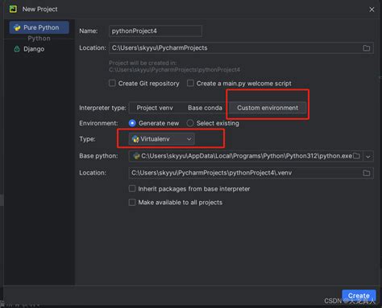The image size is (382, 308).
Task: Click the Python logo icon beside Pure Python
Action: pos(17,27)
